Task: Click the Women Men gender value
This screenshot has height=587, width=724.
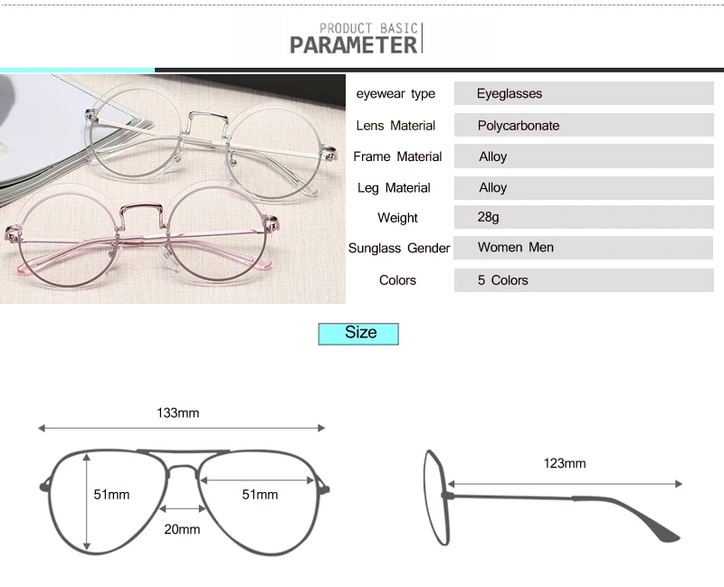Action: (583, 247)
